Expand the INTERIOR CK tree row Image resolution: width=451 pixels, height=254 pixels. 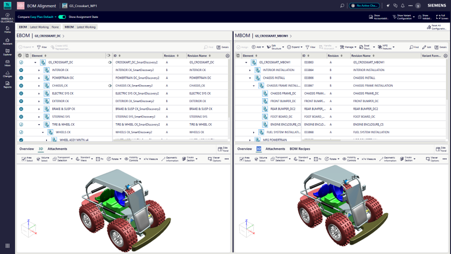39,70
